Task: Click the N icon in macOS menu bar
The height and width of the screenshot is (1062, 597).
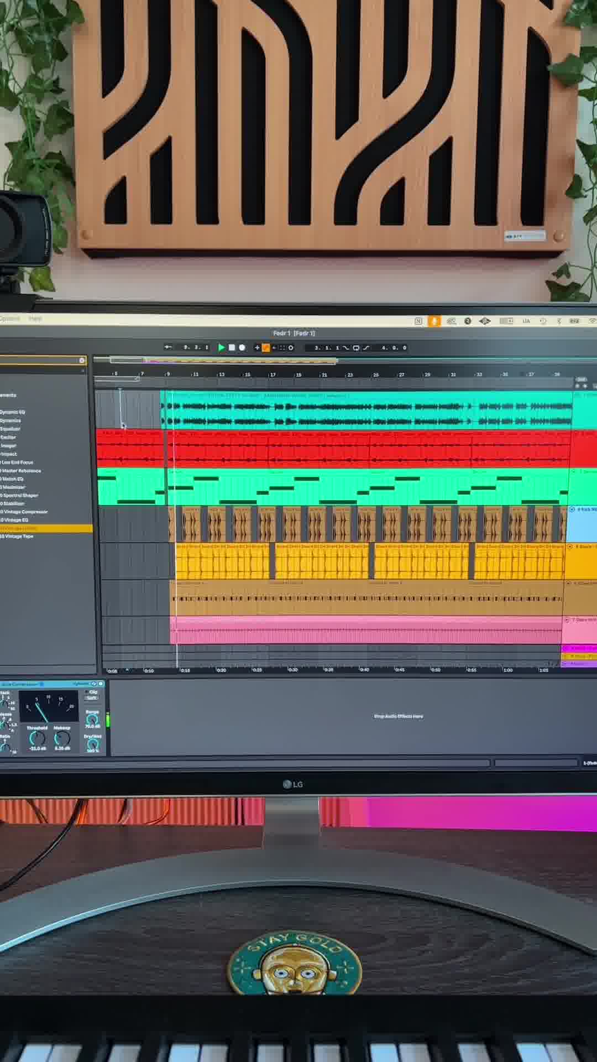Action: point(418,321)
